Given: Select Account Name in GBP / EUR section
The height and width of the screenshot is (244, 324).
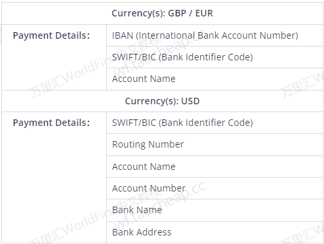Looking at the screenshot, I should [214, 79].
